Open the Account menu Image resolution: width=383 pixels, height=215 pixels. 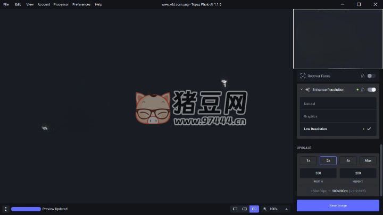tap(44, 4)
